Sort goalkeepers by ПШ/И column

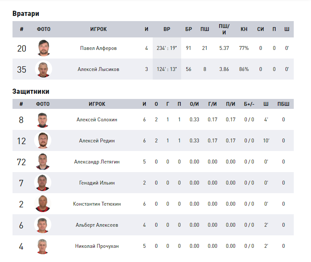click(224, 29)
